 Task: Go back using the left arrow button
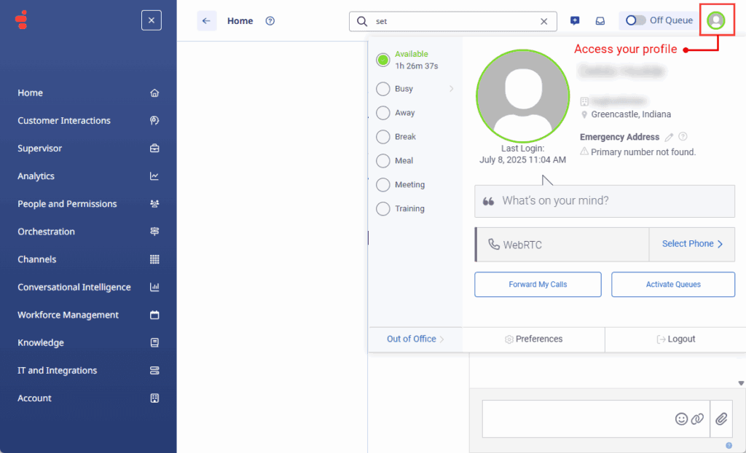click(206, 21)
